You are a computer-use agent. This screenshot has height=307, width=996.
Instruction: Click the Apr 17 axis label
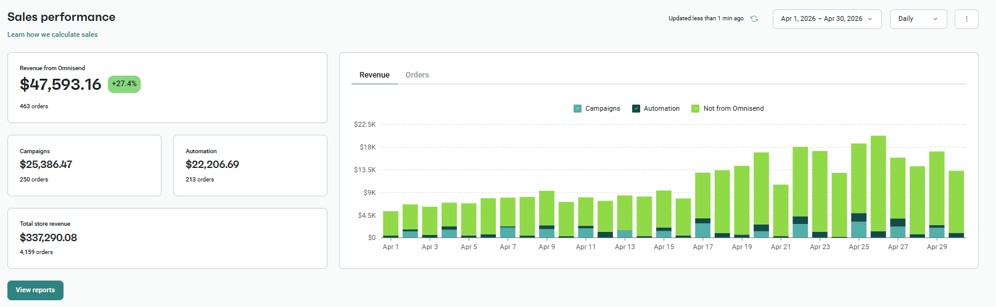pyautogui.click(x=702, y=247)
